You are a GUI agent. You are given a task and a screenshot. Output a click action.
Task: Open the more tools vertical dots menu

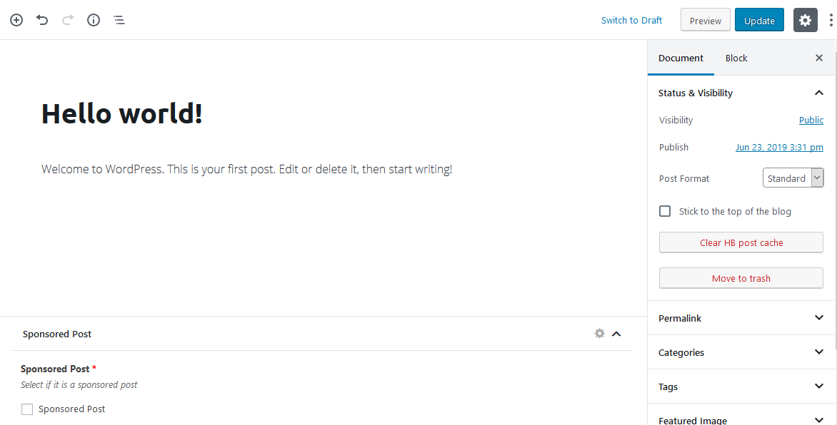(x=831, y=20)
